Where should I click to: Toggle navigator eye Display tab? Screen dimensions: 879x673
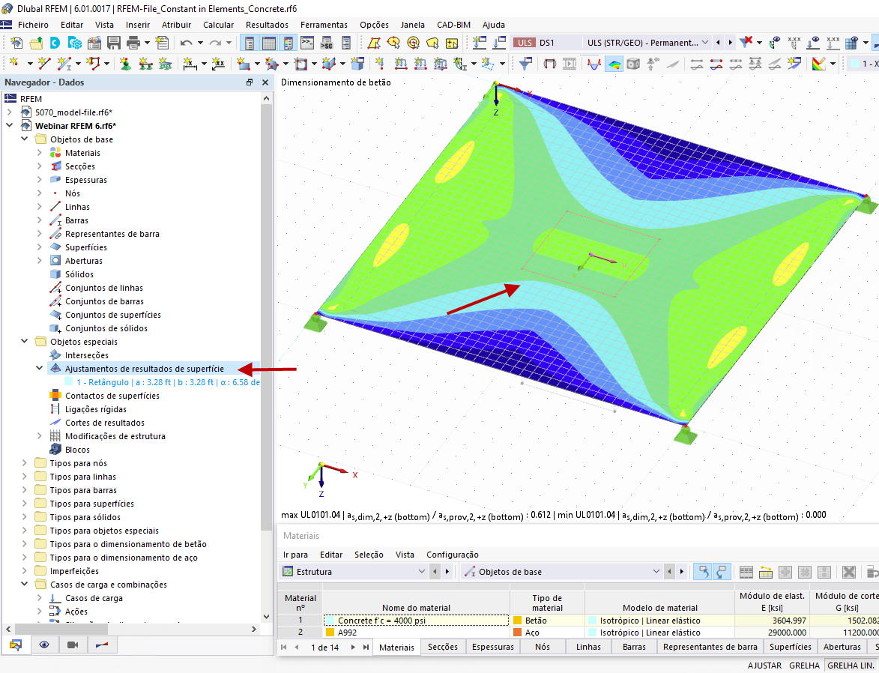point(44,645)
